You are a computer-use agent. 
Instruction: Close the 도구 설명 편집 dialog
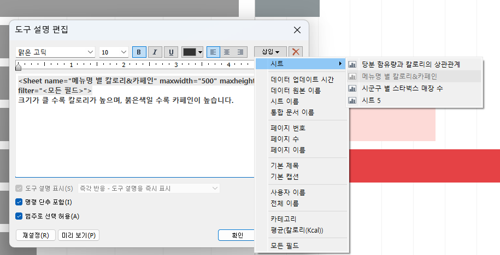(x=297, y=30)
